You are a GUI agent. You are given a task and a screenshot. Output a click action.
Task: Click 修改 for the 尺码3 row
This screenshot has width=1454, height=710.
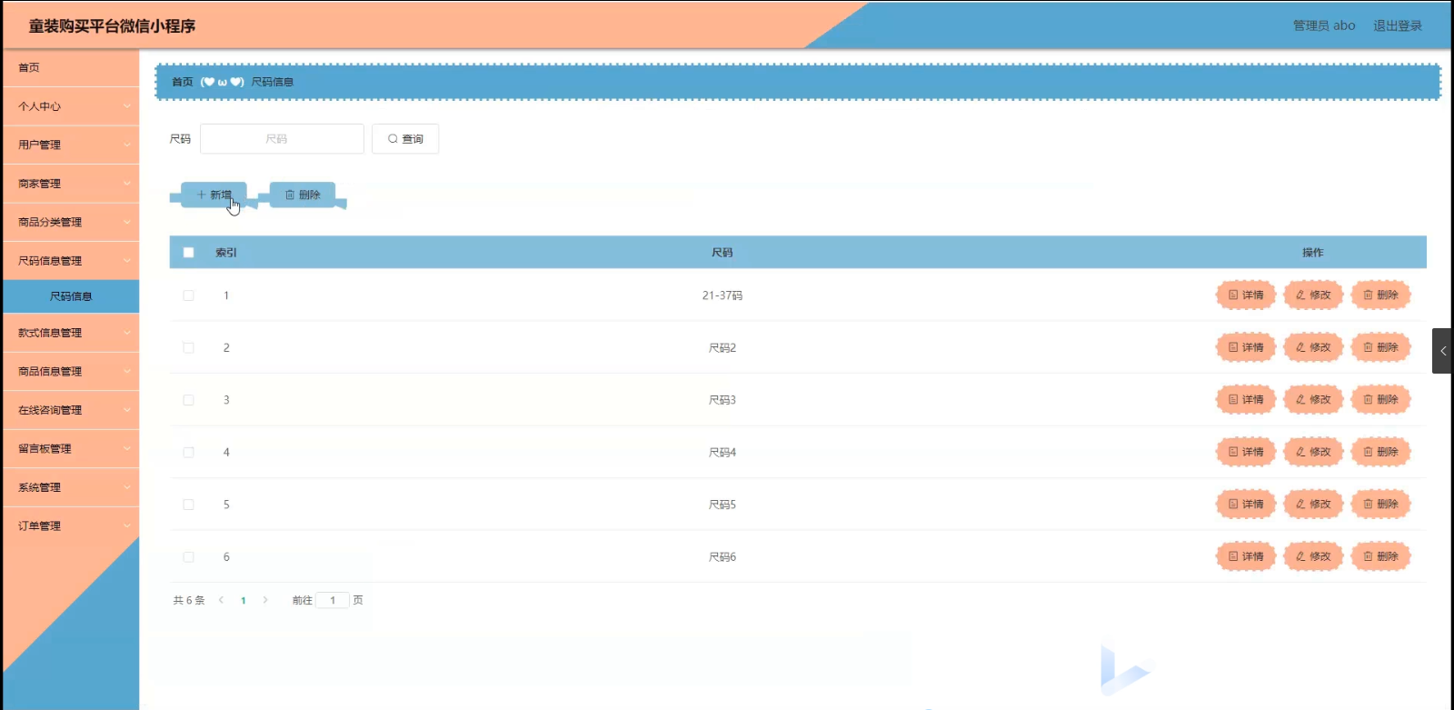tap(1313, 399)
